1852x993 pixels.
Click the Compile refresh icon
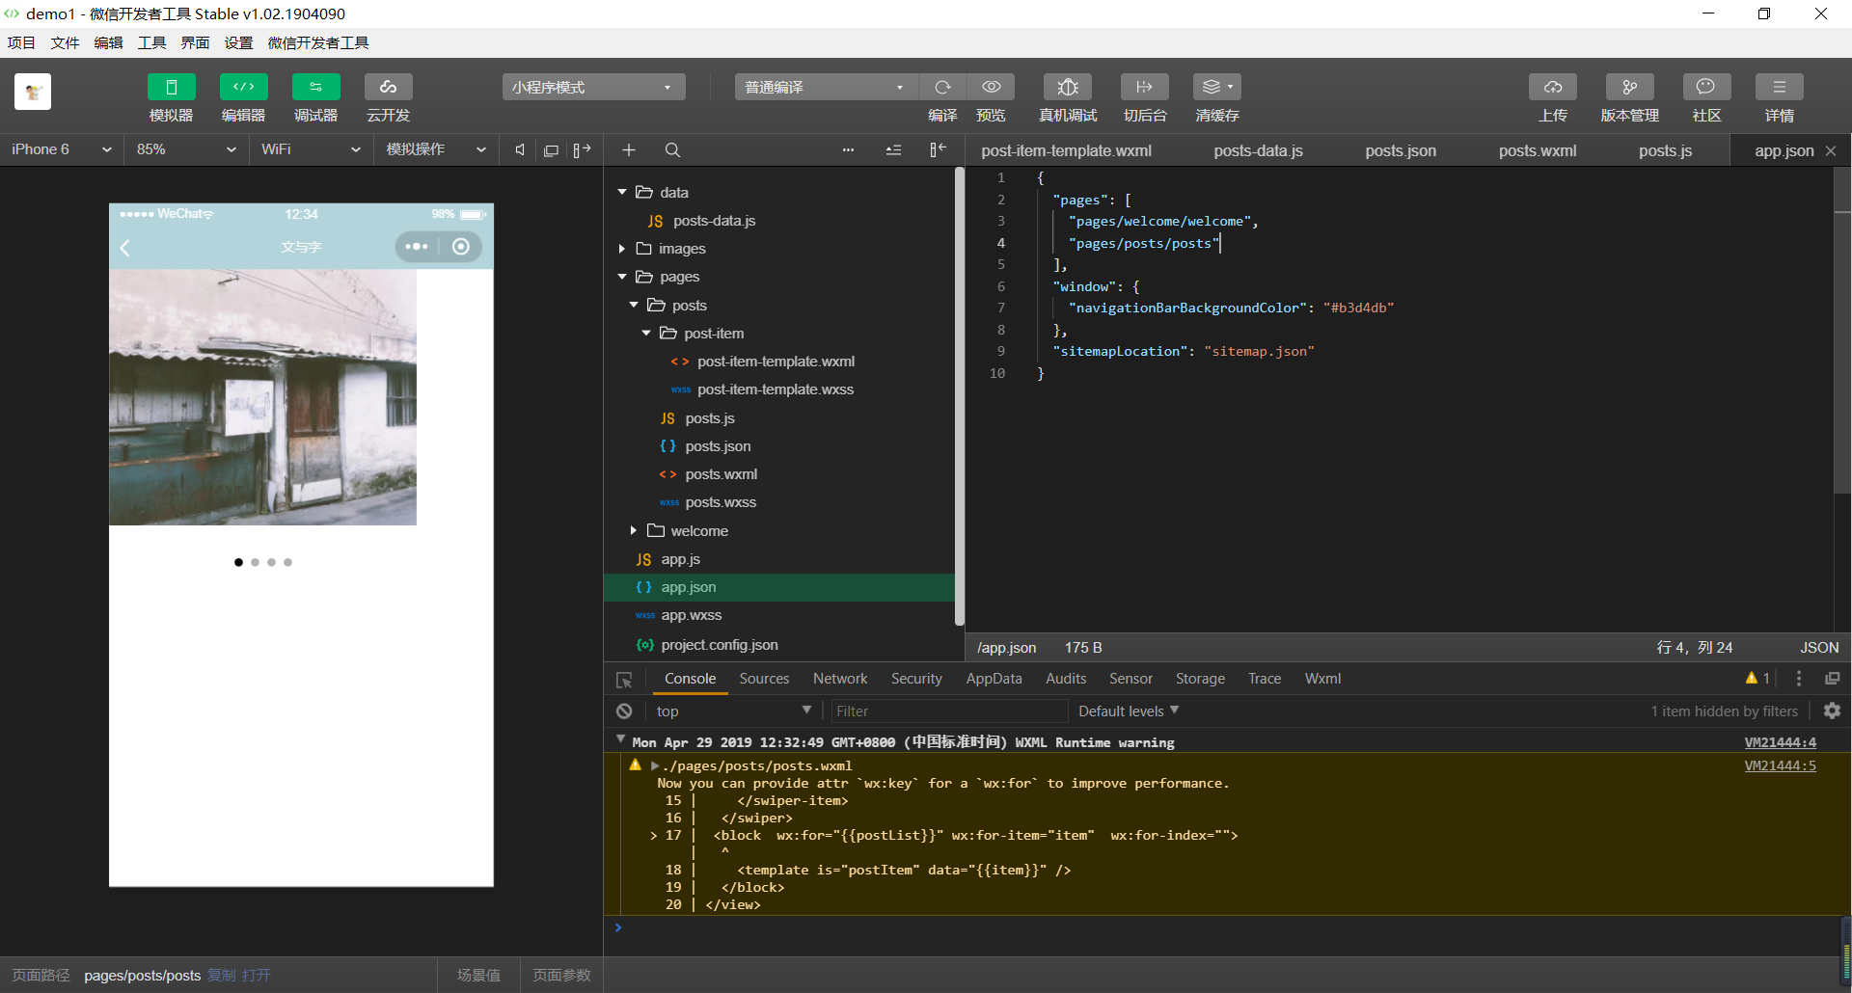point(942,88)
